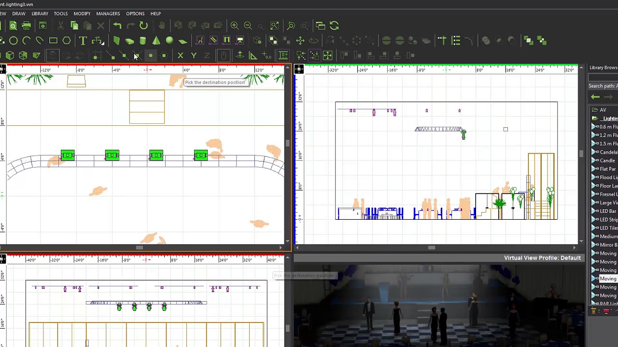618x347 pixels.
Task: Select the rectangle drawing tool
Action: point(53,40)
